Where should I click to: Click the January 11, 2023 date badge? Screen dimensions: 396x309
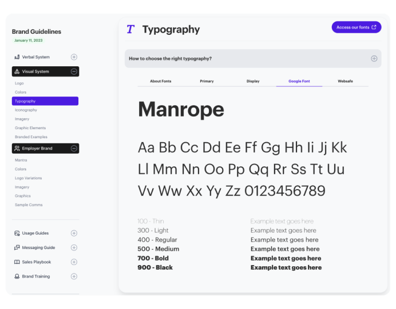[28, 41]
